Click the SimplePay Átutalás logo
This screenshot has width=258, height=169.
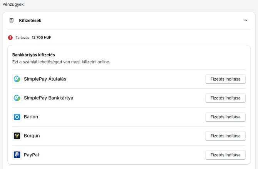point(17,79)
